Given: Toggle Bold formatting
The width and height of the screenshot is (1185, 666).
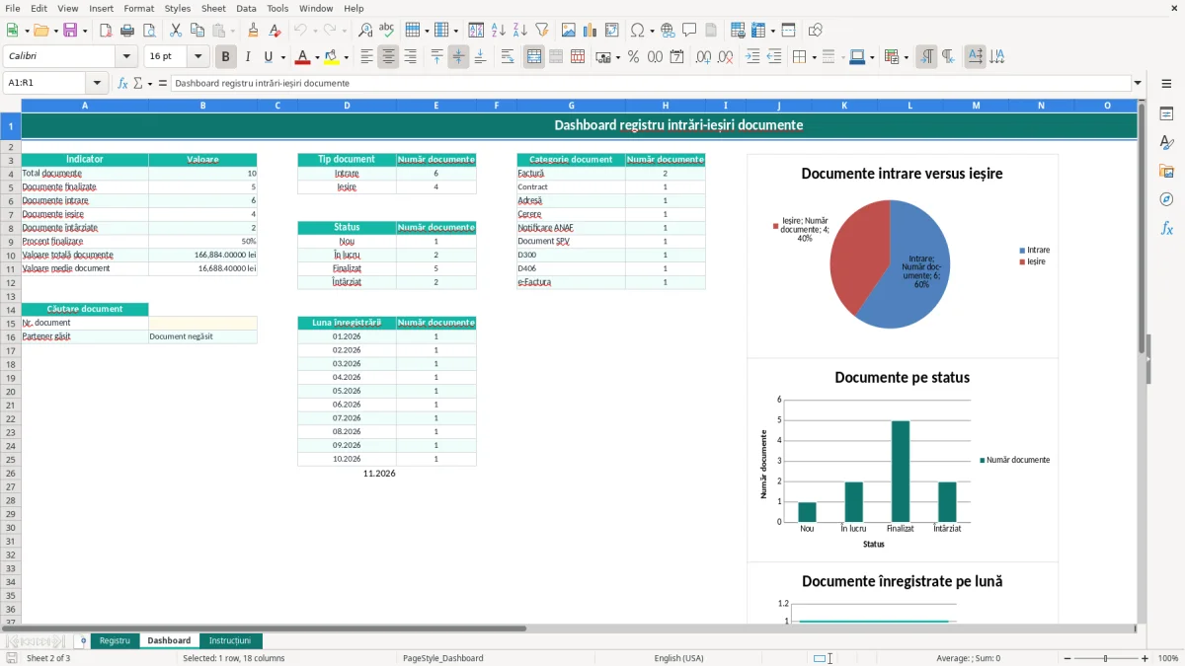Looking at the screenshot, I should pos(226,57).
